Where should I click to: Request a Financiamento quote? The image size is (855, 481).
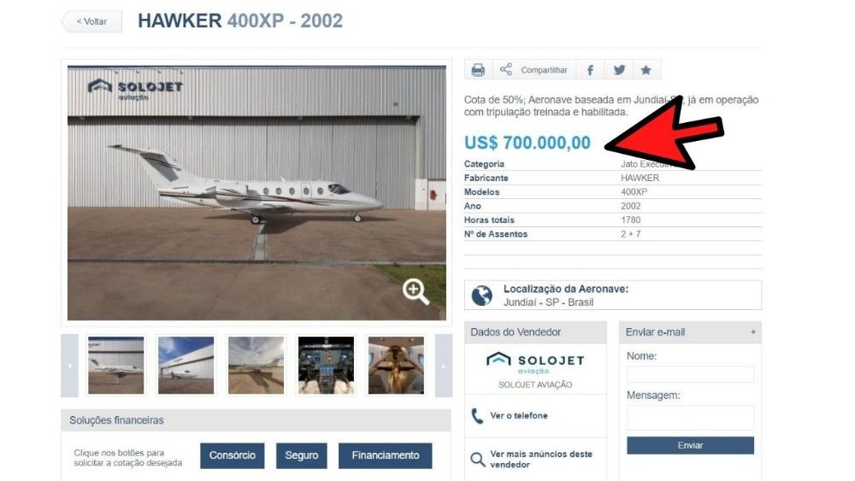click(386, 455)
